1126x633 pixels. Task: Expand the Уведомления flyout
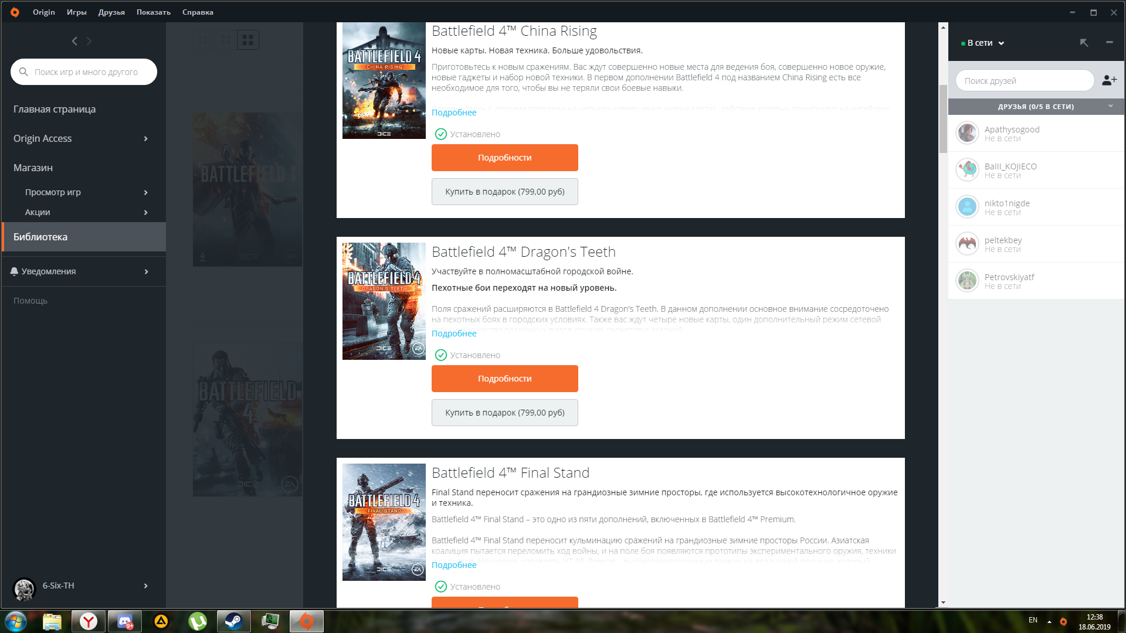146,272
